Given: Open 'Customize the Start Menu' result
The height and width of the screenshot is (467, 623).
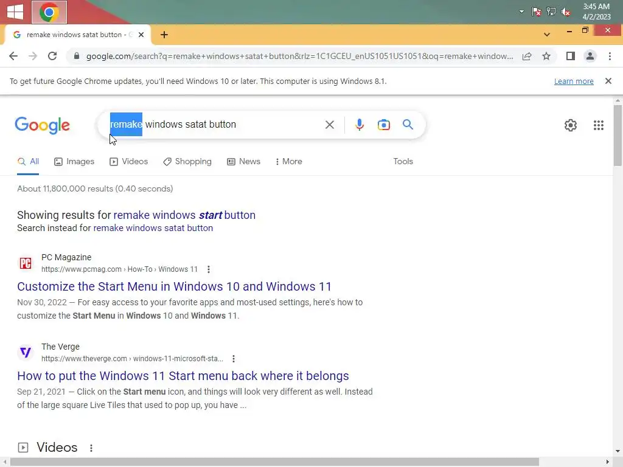Looking at the screenshot, I should pyautogui.click(x=174, y=287).
